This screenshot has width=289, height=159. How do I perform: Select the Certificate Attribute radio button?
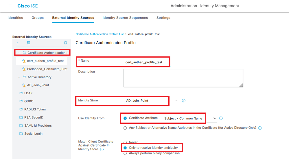click(x=125, y=118)
